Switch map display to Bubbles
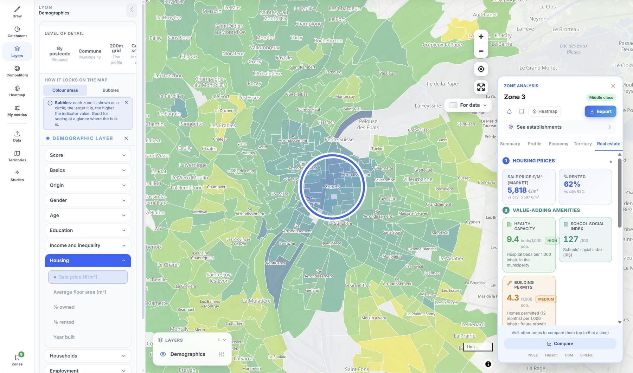This screenshot has height=373, width=633. click(111, 90)
